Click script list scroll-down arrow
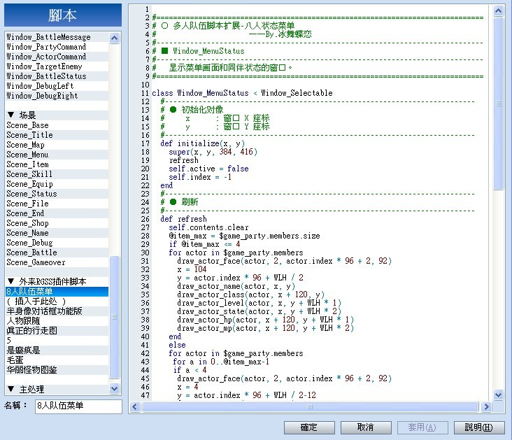The height and width of the screenshot is (440, 512). (114, 389)
